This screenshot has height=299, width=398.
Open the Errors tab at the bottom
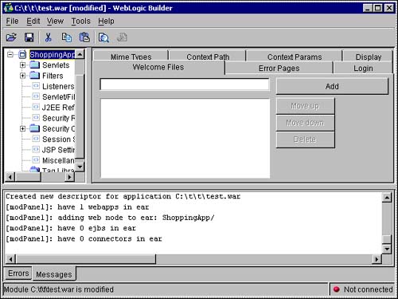[x=18, y=273]
